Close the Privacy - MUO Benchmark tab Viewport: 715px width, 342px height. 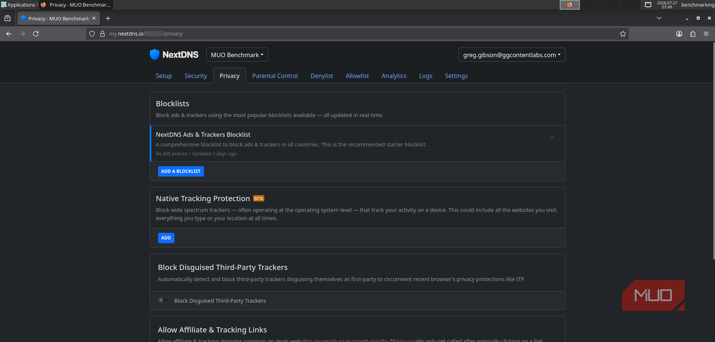tap(94, 19)
